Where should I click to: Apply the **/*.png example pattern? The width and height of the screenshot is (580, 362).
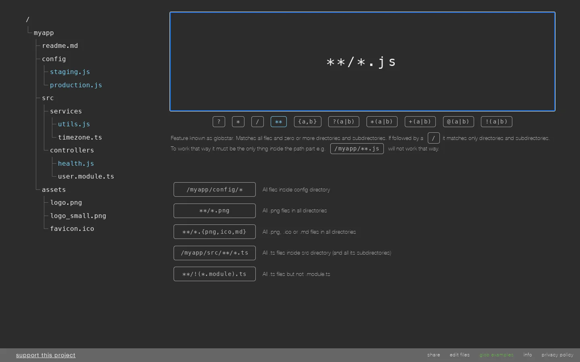click(215, 210)
